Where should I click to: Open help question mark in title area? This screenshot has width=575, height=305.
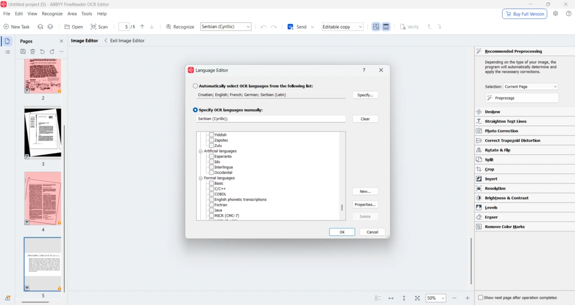[568, 14]
